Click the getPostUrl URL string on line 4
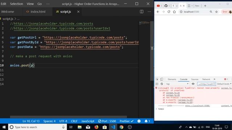The width and height of the screenshot is (232, 130). pos(84,38)
